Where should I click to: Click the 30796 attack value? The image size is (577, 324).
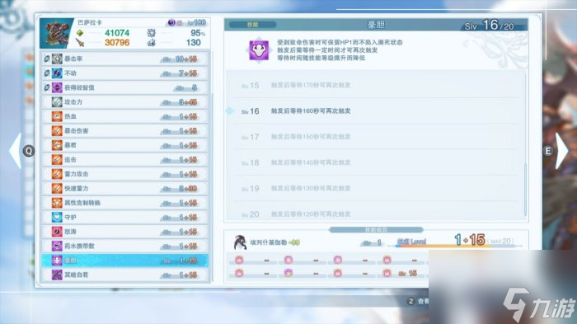[x=117, y=43]
